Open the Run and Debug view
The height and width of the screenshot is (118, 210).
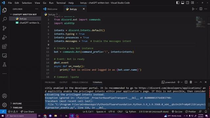tap(4, 37)
